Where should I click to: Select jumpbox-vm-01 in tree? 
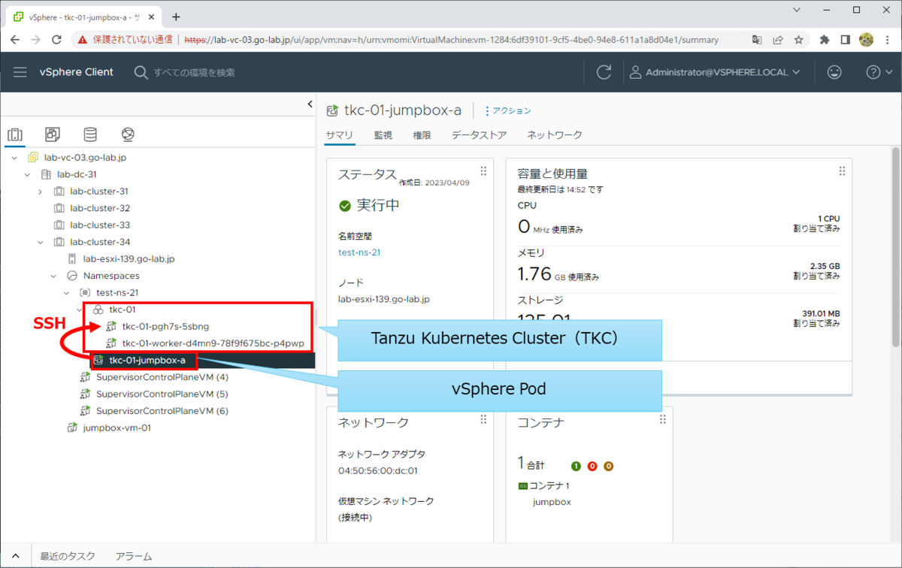117,428
